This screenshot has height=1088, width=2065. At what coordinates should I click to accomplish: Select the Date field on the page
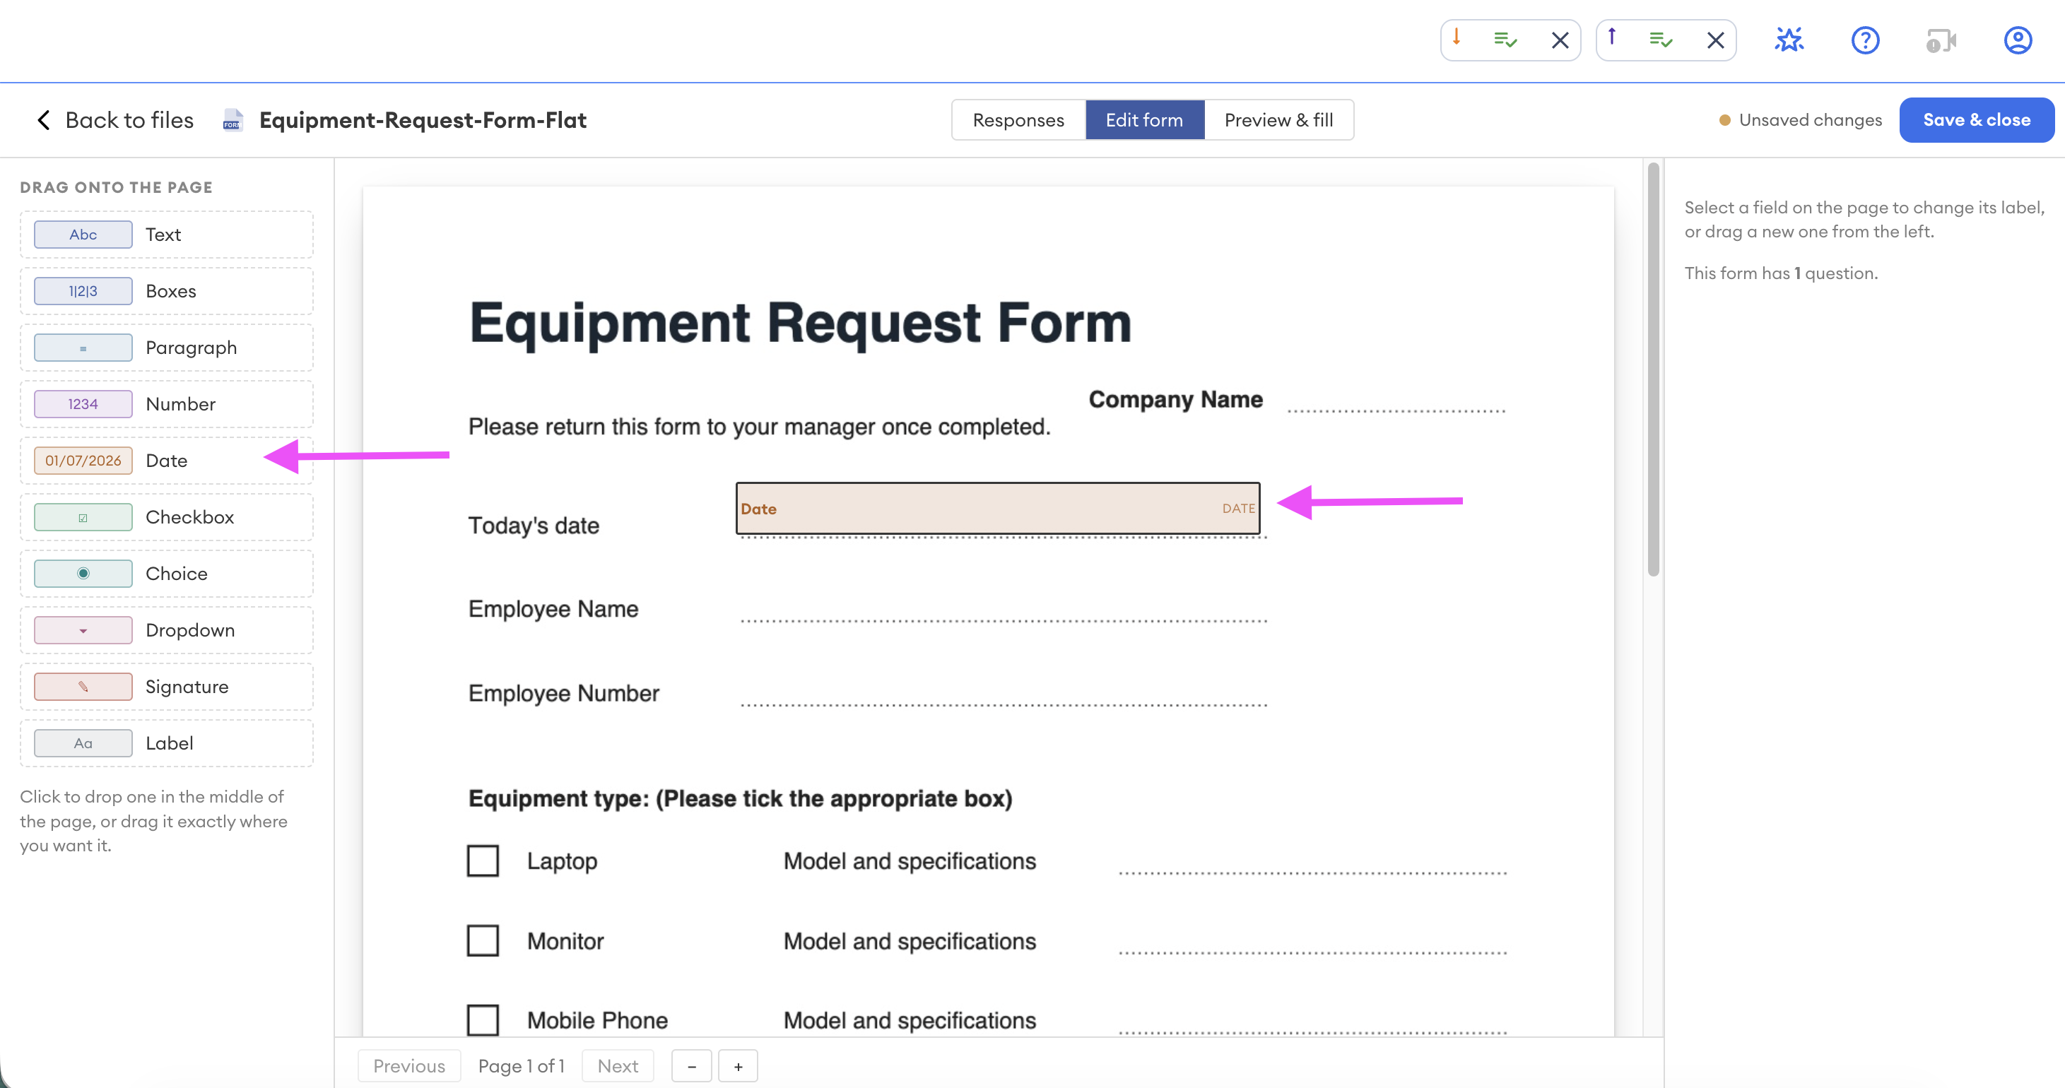click(x=998, y=509)
